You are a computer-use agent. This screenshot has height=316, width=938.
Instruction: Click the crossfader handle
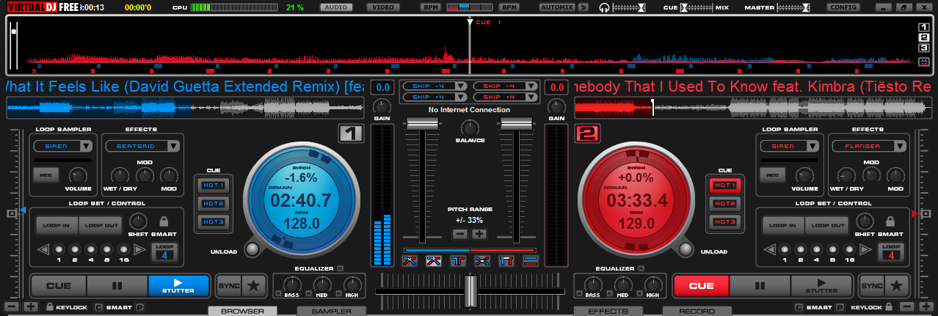(x=470, y=291)
